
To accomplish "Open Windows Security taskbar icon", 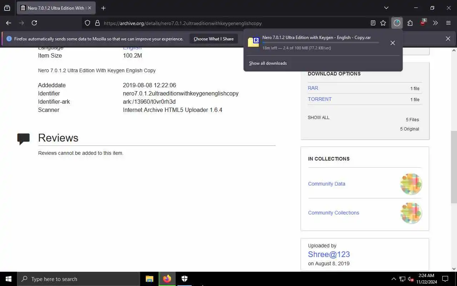I will point(185,279).
